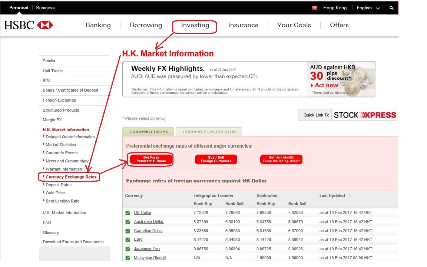This screenshot has height=267, width=427.
Task: Click Buy / Sell Foreign Currencies button
Action: [x=216, y=159]
